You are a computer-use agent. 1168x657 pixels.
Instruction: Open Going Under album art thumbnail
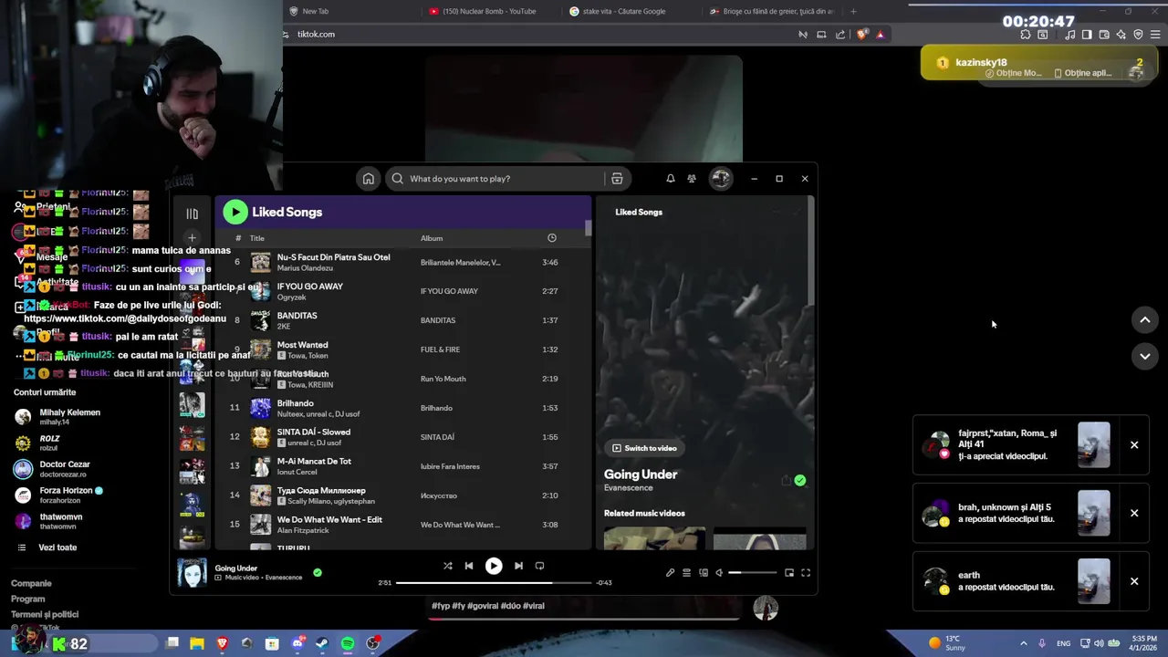tap(192, 572)
